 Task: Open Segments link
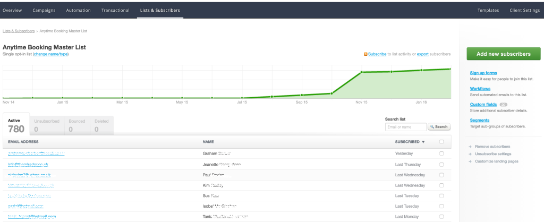click(x=480, y=121)
